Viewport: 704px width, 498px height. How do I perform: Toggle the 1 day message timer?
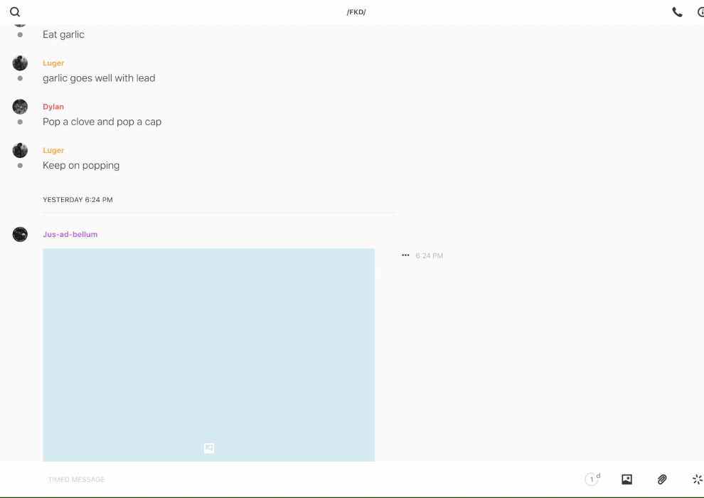pos(592,480)
